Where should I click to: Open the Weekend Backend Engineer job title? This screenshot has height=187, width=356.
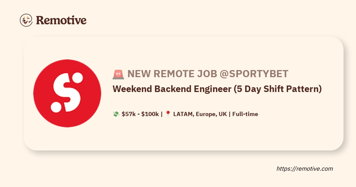171,89
